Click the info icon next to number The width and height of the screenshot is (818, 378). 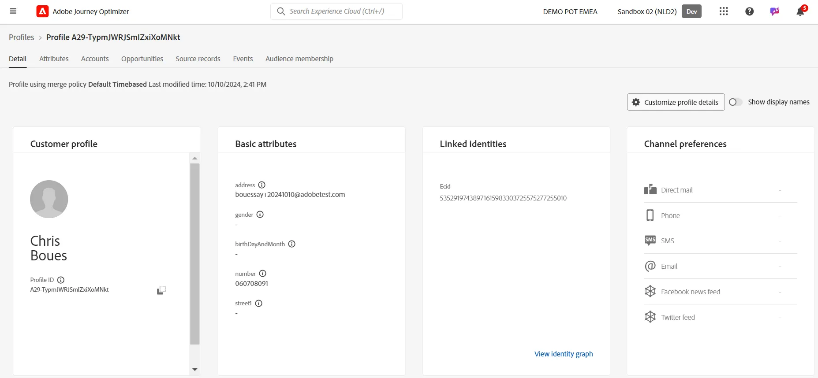click(263, 274)
